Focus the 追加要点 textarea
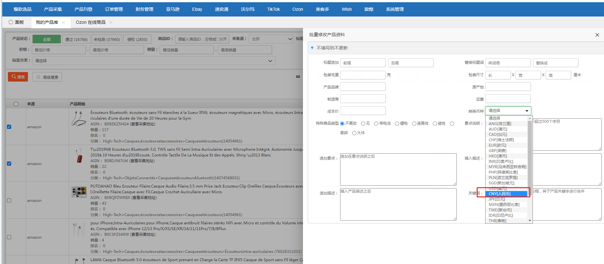Image resolution: width=604 pixels, height=264 pixels. 398,169
